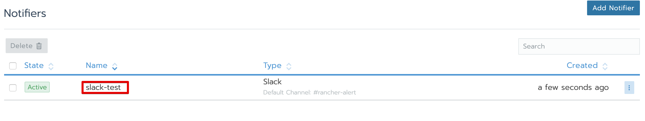
Task: Sort by the Name column header
Action: tap(96, 66)
